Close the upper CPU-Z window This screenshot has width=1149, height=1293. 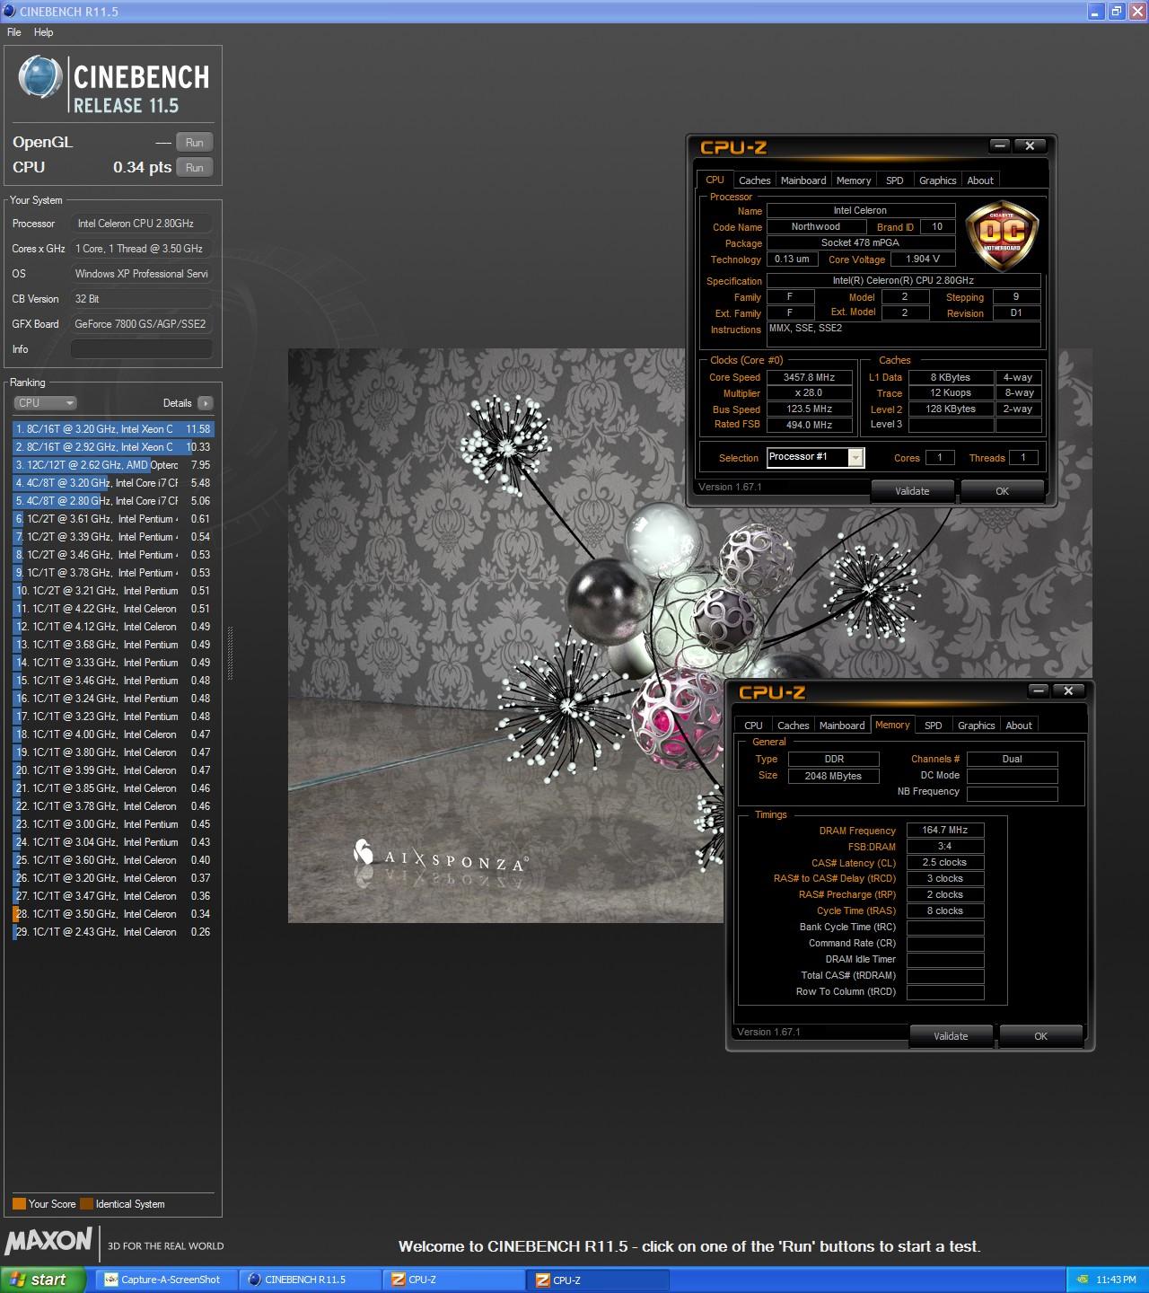click(x=1031, y=145)
